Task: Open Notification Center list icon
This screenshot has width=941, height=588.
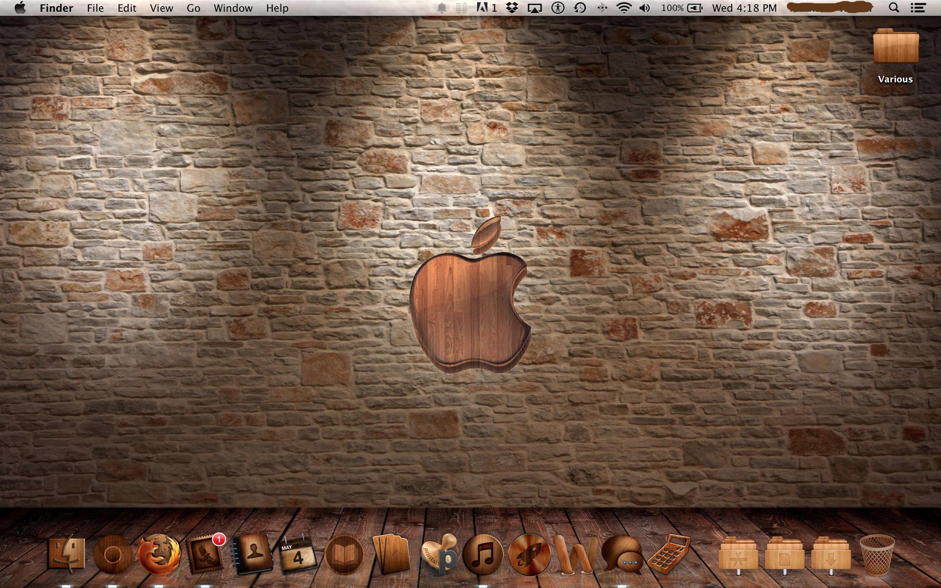Action: point(918,8)
